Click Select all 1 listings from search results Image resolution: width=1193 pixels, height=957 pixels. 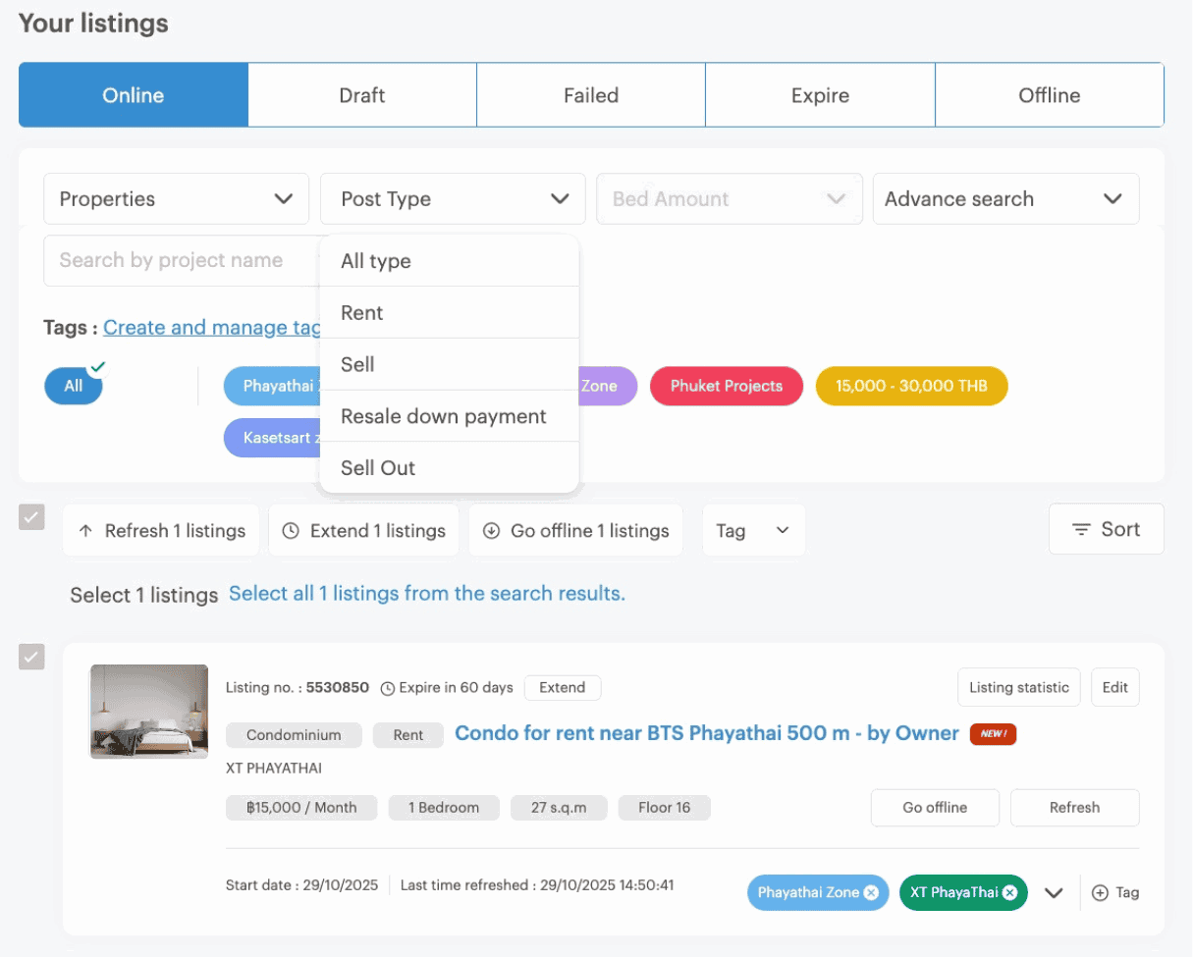[x=426, y=594]
